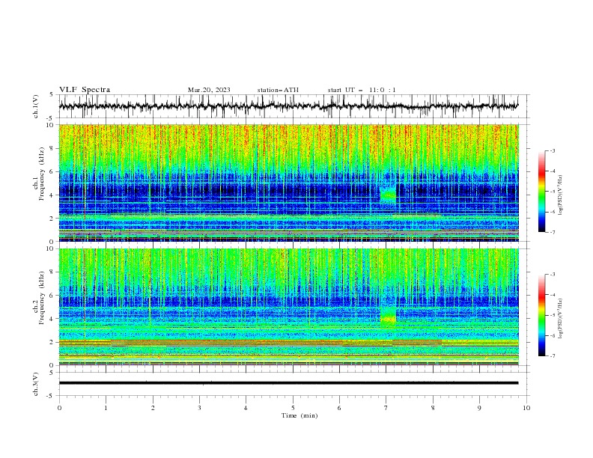The width and height of the screenshot is (593, 458).
Task: Click the ch.3 voltage waveform band
Action: (x=288, y=383)
